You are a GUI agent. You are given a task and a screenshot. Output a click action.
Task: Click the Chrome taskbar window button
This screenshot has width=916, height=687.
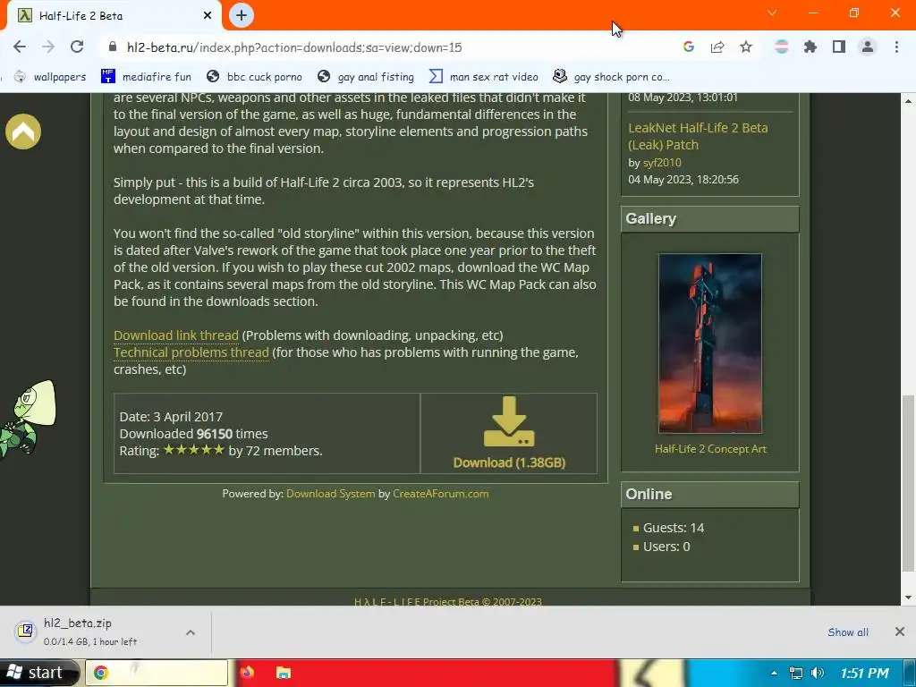[x=157, y=673]
